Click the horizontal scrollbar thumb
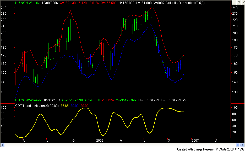Viewport: 245px width, 151px height. (x=238, y=145)
